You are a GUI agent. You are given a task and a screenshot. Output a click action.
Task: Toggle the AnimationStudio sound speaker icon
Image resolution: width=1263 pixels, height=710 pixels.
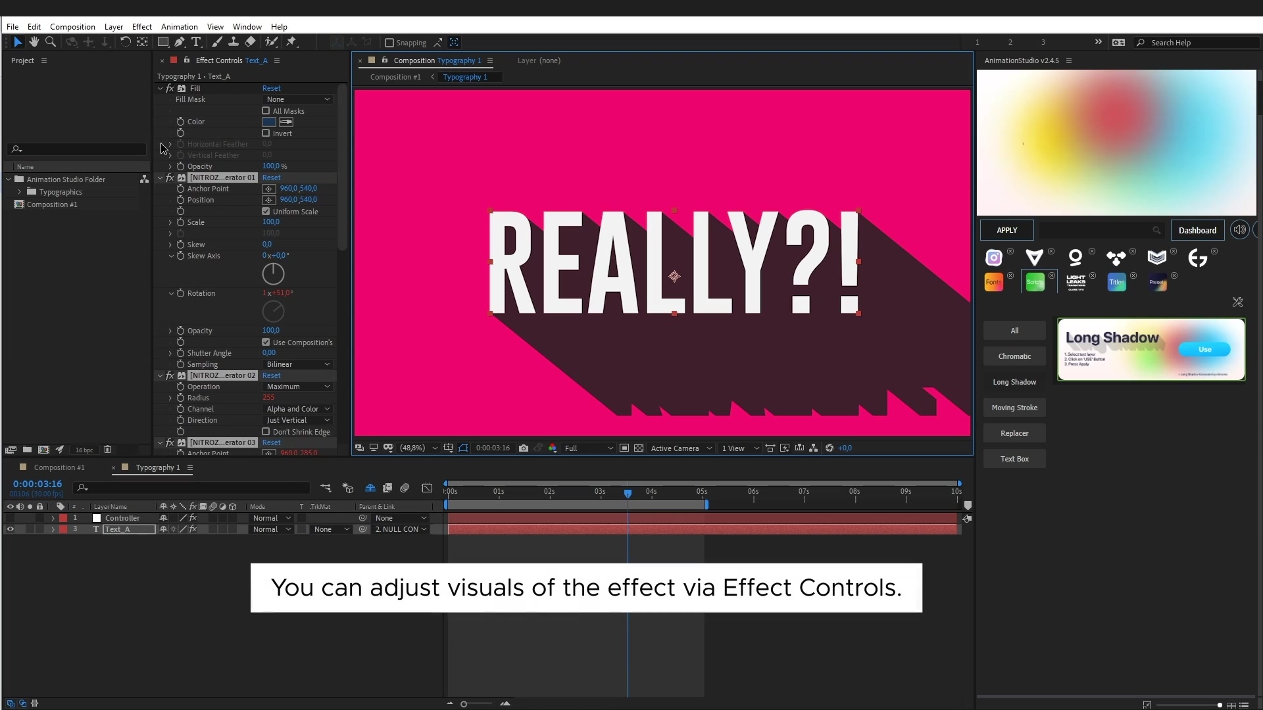pos(1239,230)
